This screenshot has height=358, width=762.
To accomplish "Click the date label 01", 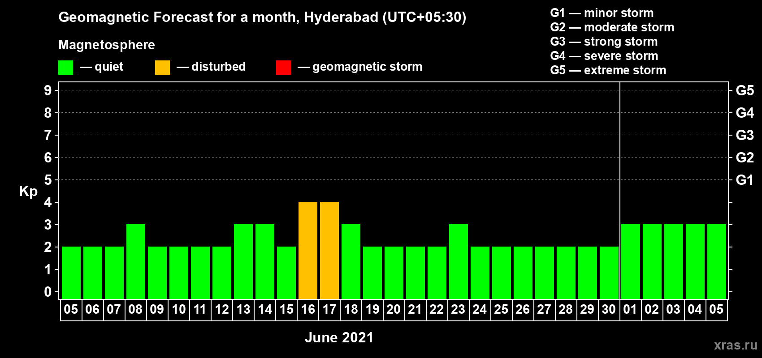I will point(630,309).
